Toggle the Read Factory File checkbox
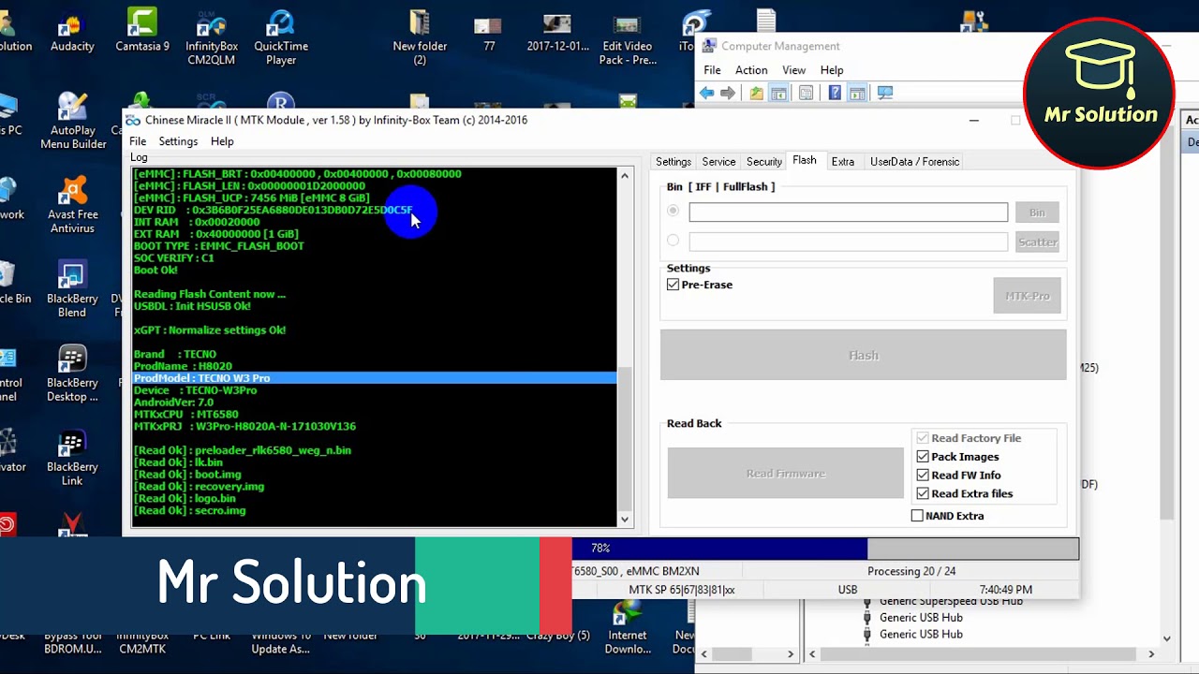 pos(923,438)
